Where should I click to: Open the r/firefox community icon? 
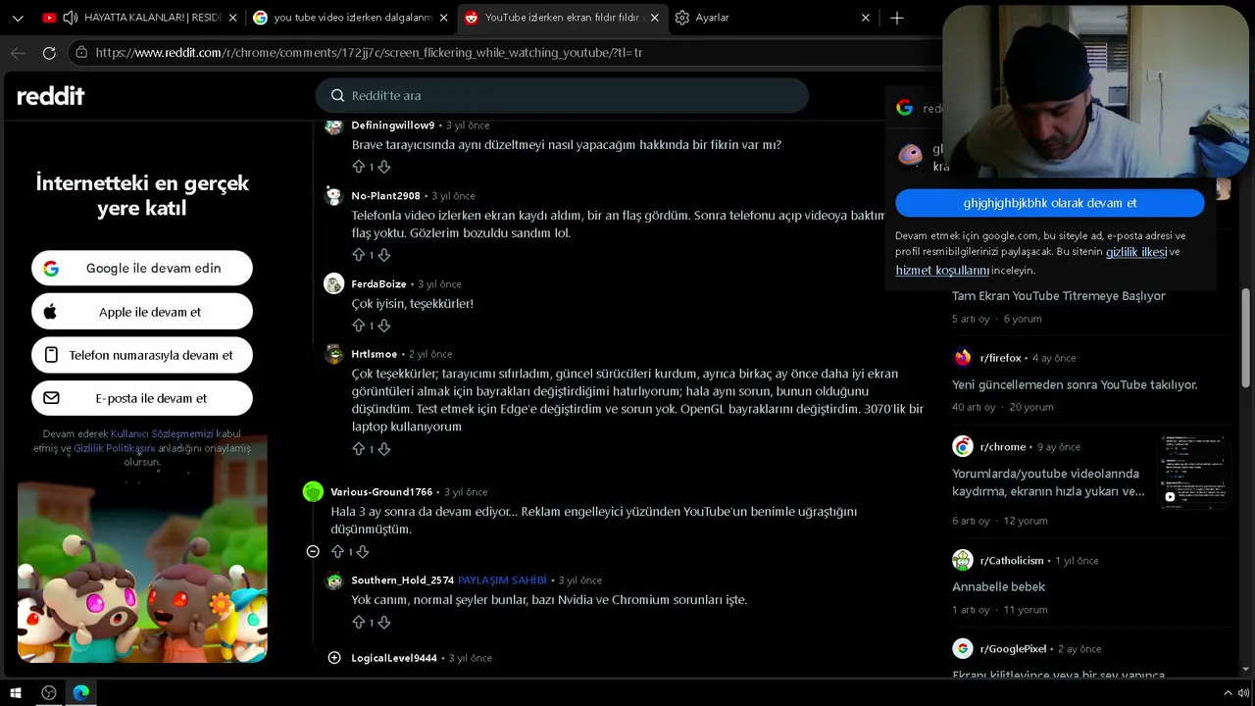pyautogui.click(x=963, y=358)
